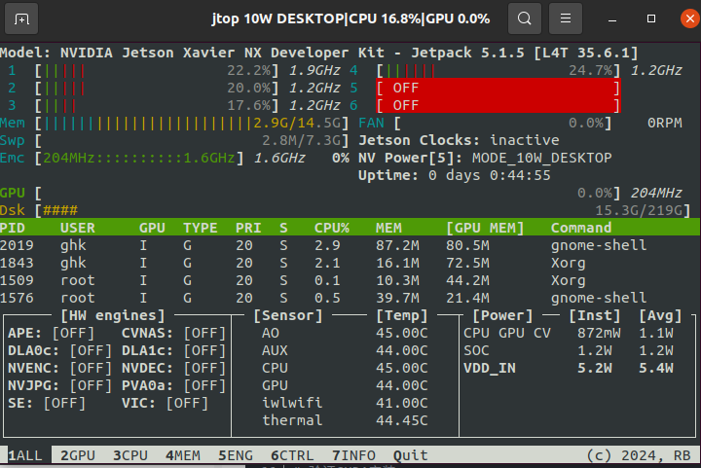Click the GPU '204MHz' frequency value
This screenshot has height=468, width=701.
point(656,193)
